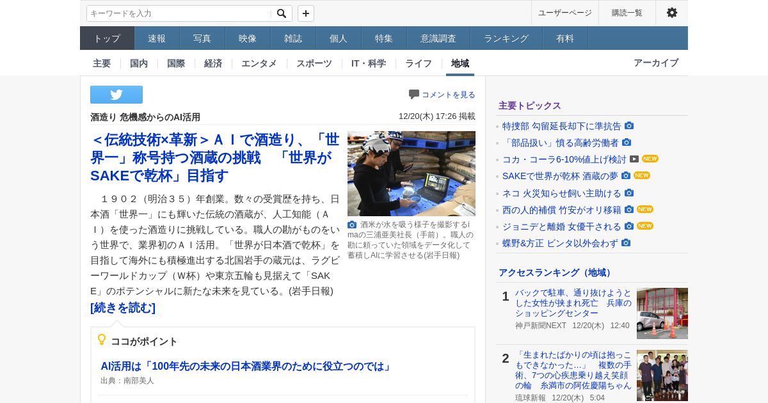Click NEW badge beside コカ・コーラ topic
Screen dimensions: 768x403
(650, 159)
